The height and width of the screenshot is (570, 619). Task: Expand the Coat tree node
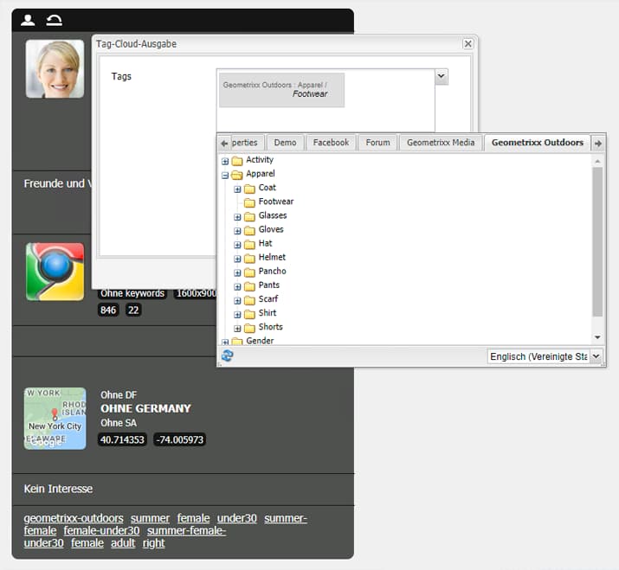click(237, 189)
